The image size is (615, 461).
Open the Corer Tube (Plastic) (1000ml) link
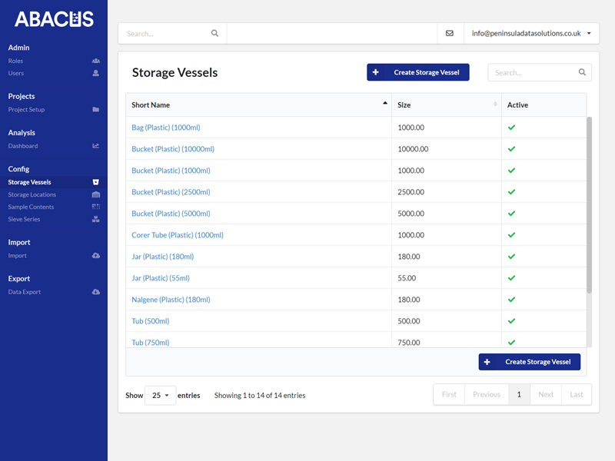(x=177, y=235)
